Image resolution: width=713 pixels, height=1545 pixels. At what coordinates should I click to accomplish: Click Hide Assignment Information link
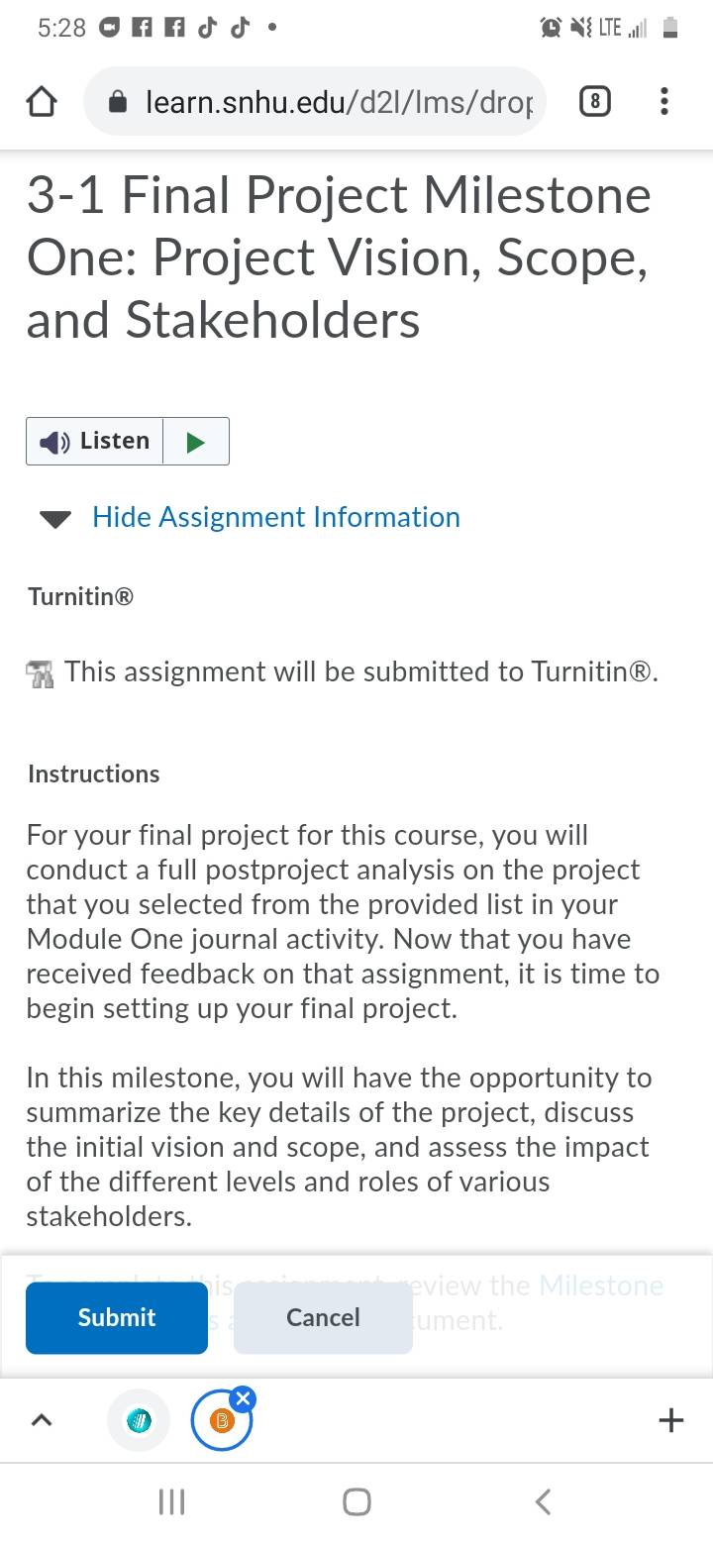tap(276, 517)
